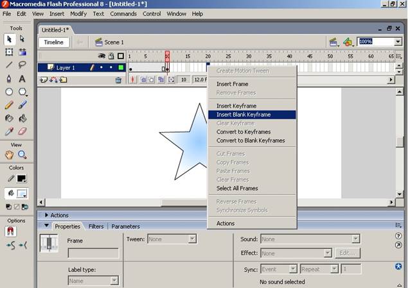Choose Insert Blank Keyframe menu entry
The height and width of the screenshot is (288, 410).
tap(252, 115)
